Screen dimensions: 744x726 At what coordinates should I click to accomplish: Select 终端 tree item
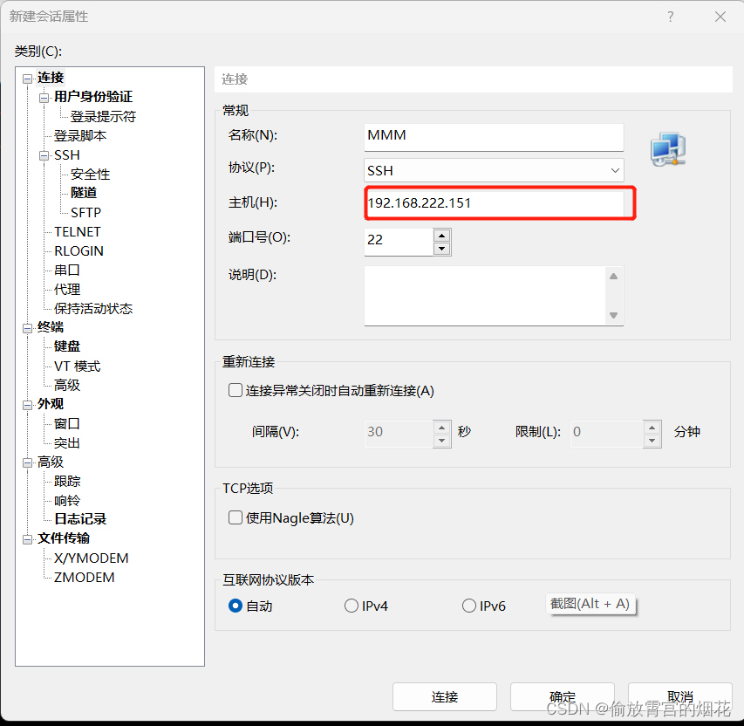pyautogui.click(x=51, y=327)
